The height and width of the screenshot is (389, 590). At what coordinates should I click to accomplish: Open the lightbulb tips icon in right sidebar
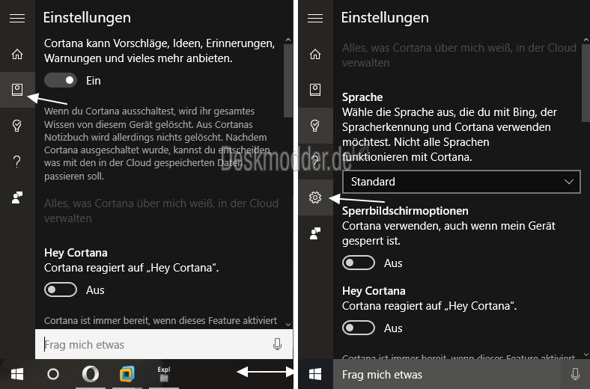315,126
